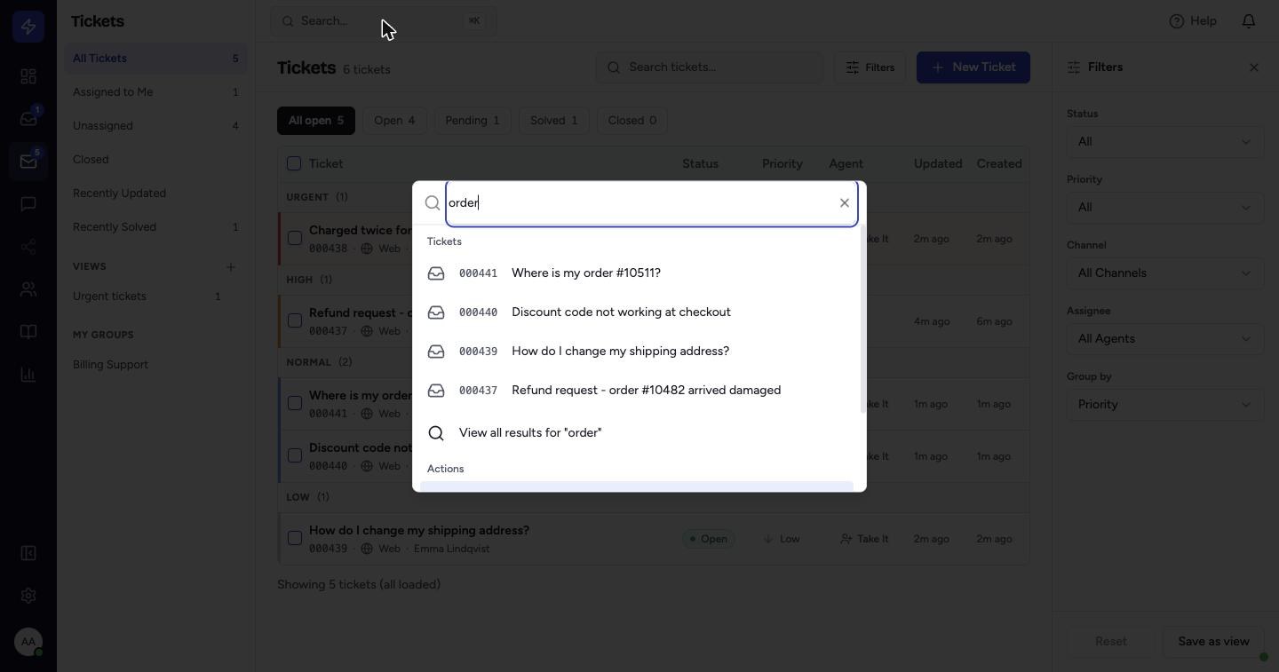Open result 000437 Refund request
This screenshot has height=672, width=1279.
pos(637,391)
